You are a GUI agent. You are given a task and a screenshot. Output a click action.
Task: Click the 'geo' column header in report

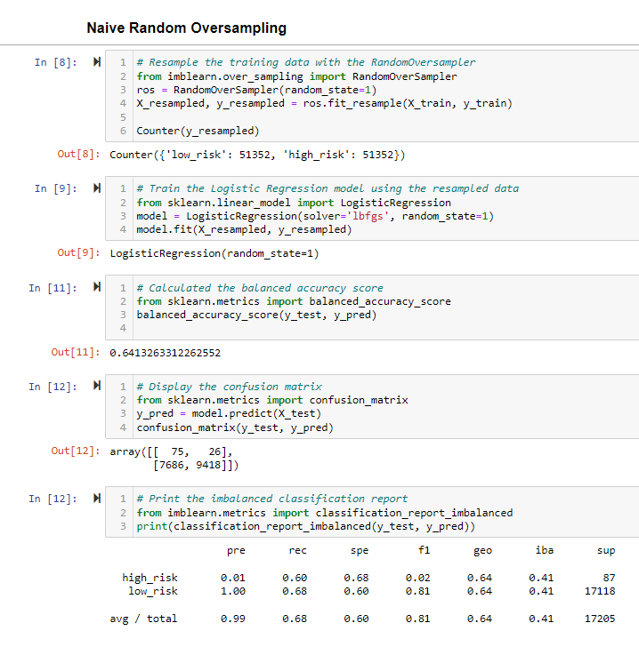click(482, 551)
